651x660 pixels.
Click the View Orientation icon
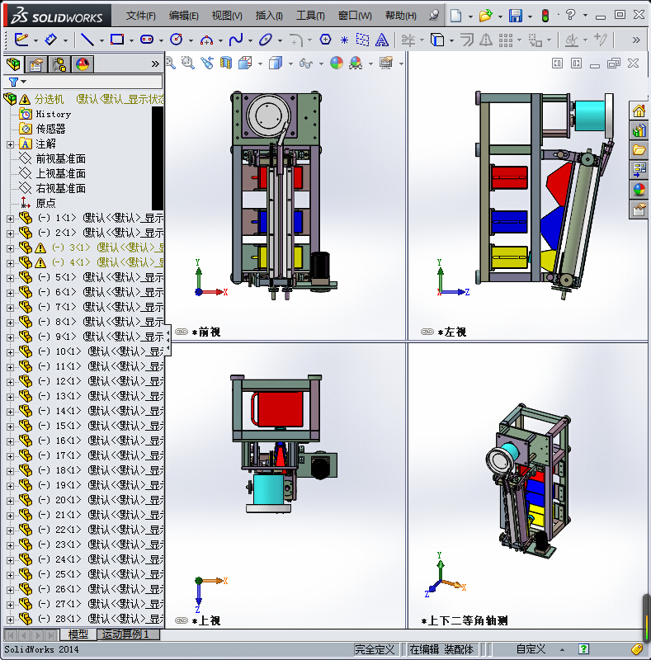tap(245, 64)
